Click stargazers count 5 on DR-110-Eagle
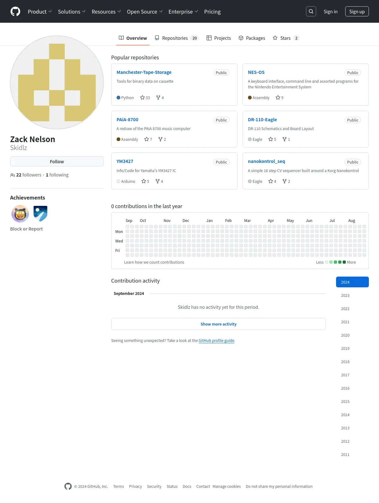The image size is (379, 503). [x=272, y=139]
